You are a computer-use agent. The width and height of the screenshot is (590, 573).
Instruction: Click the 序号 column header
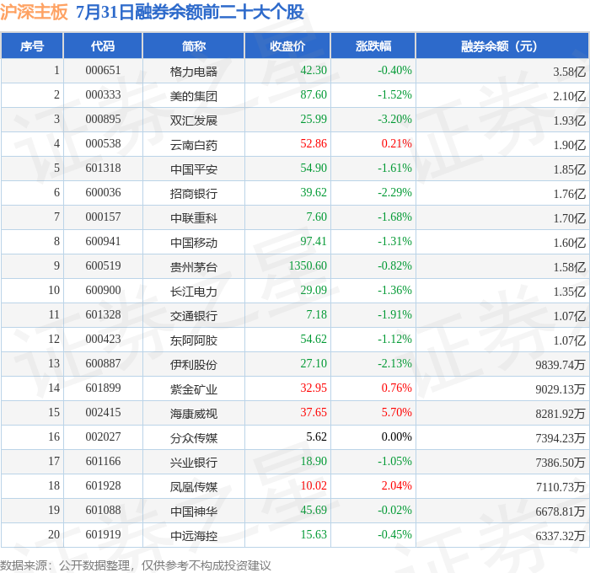[32, 46]
